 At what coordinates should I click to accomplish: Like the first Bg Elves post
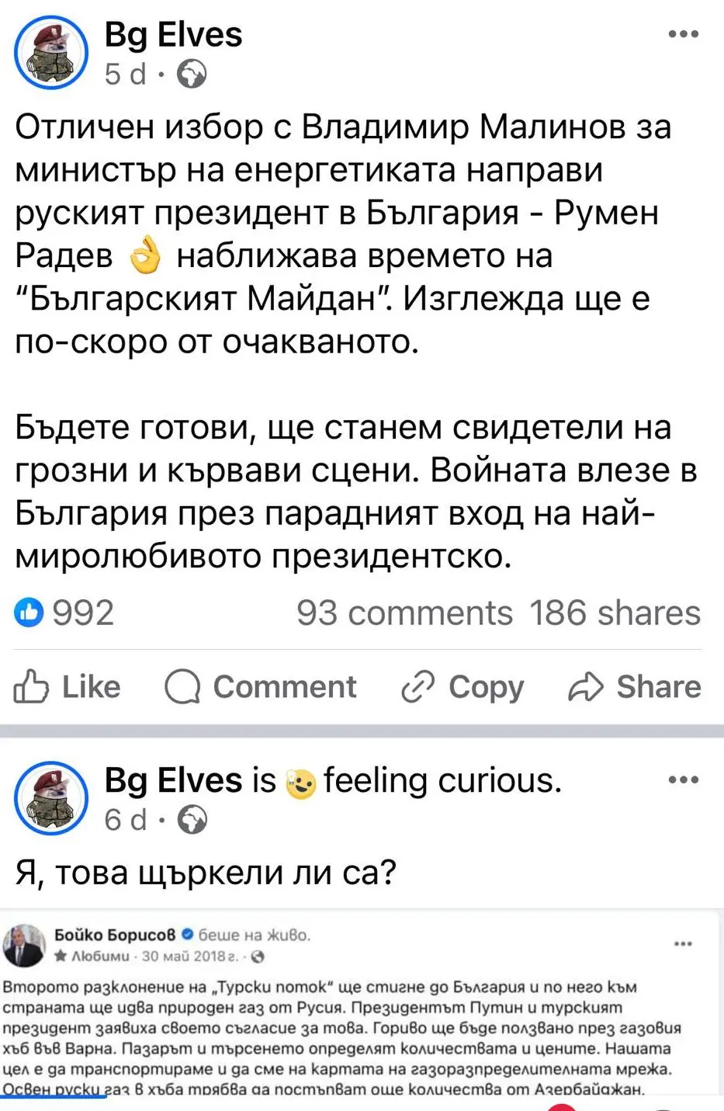[x=68, y=687]
